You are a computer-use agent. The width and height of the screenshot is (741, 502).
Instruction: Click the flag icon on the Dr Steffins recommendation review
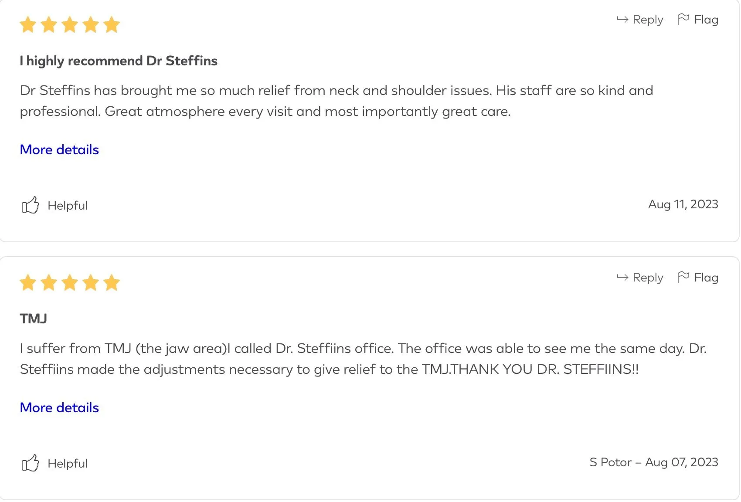(x=683, y=19)
